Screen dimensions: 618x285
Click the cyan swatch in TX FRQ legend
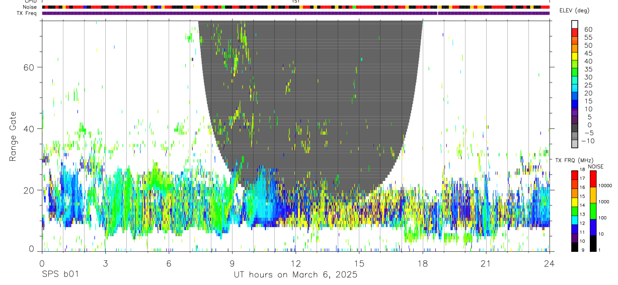click(574, 220)
